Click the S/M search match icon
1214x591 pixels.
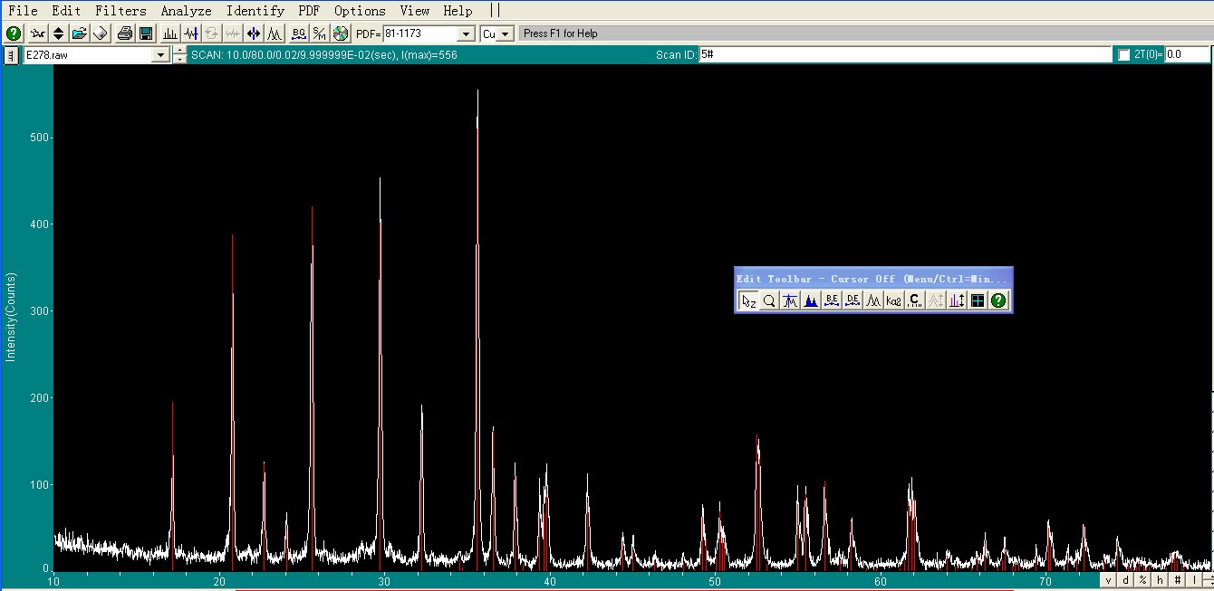coord(320,33)
